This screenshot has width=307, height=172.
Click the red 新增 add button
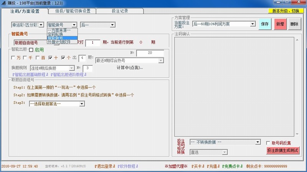(x=280, y=24)
